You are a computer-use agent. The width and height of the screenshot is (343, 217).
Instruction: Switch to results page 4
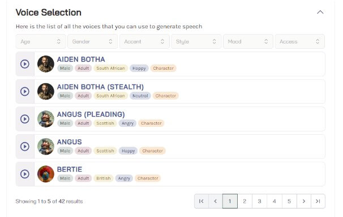(x=275, y=201)
